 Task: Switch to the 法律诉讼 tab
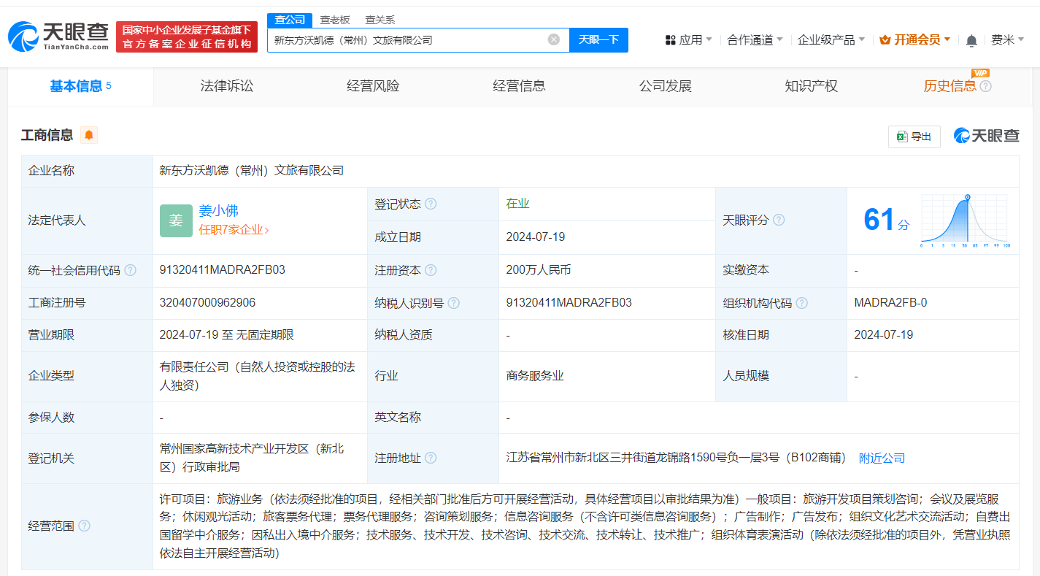tap(227, 86)
